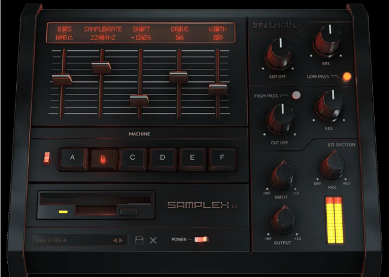Click the beatskillz brand logo
389x277 pixels.
(274, 25)
